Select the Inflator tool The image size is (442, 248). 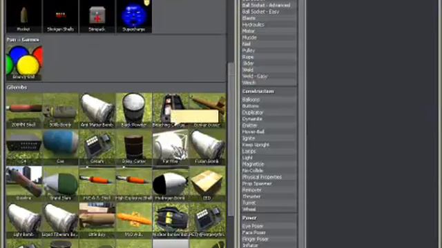tap(269, 245)
